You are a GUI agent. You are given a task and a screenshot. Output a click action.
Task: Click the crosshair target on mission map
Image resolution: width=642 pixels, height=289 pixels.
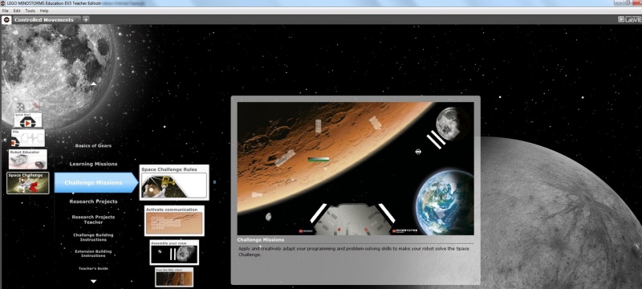[418, 152]
